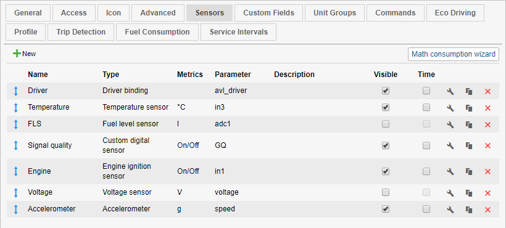Image resolution: width=506 pixels, height=228 pixels.
Task: Click reorder arrow for Engine sensor
Action: click(16, 171)
